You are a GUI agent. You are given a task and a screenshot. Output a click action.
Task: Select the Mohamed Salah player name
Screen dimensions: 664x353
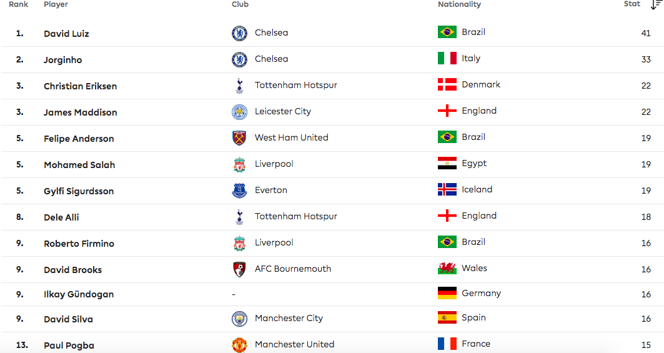pos(79,165)
